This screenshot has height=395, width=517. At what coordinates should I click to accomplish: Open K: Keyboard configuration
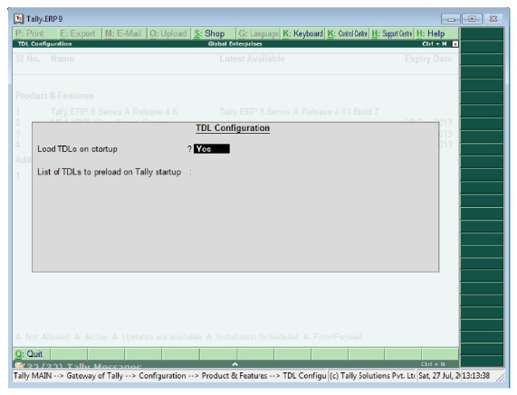(302, 33)
